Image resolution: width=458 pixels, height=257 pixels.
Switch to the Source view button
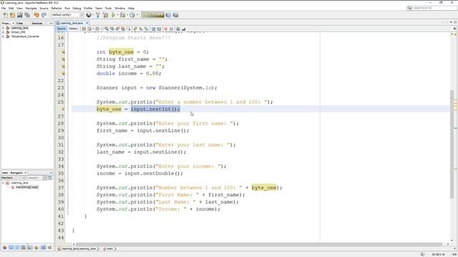click(x=62, y=29)
